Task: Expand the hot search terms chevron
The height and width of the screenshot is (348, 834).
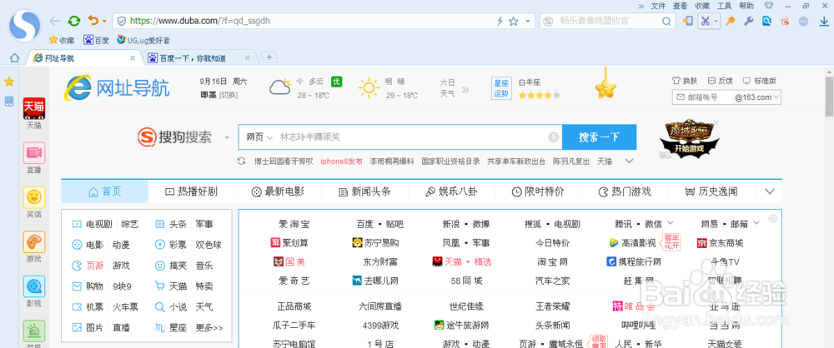Action: point(629,161)
